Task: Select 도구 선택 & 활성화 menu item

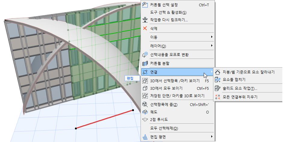Action: click(x=178, y=12)
